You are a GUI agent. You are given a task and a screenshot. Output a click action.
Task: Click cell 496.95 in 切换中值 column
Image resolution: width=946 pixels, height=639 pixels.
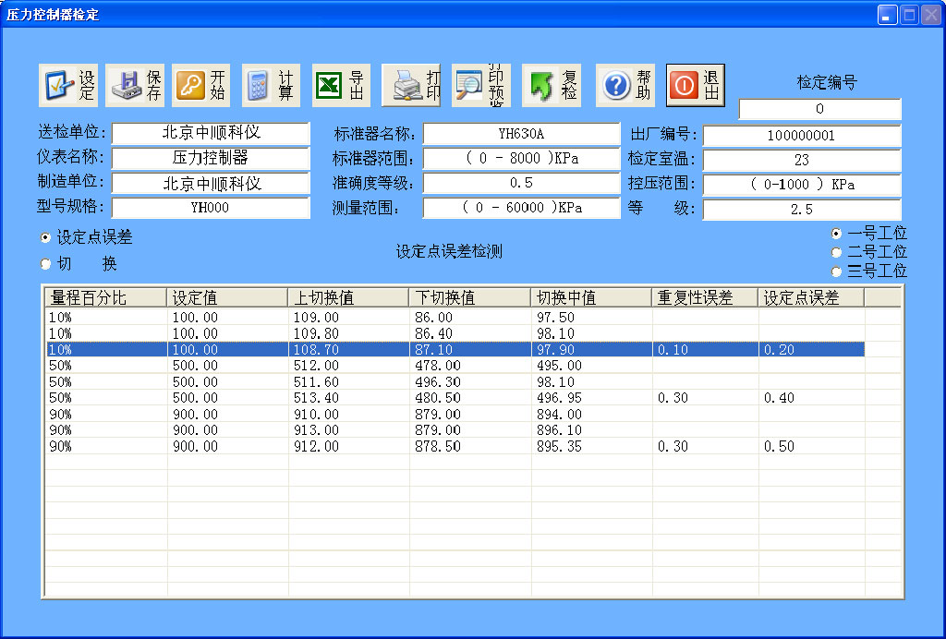(559, 398)
